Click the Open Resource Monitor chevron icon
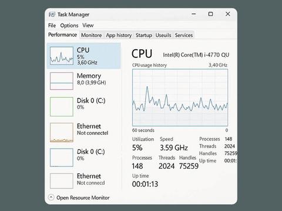 (51, 198)
